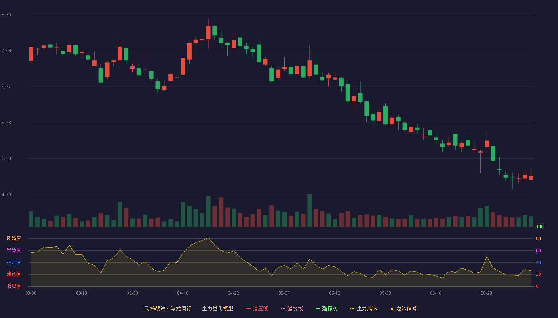
Task: Click the 04-22 date label
Action: point(233,293)
